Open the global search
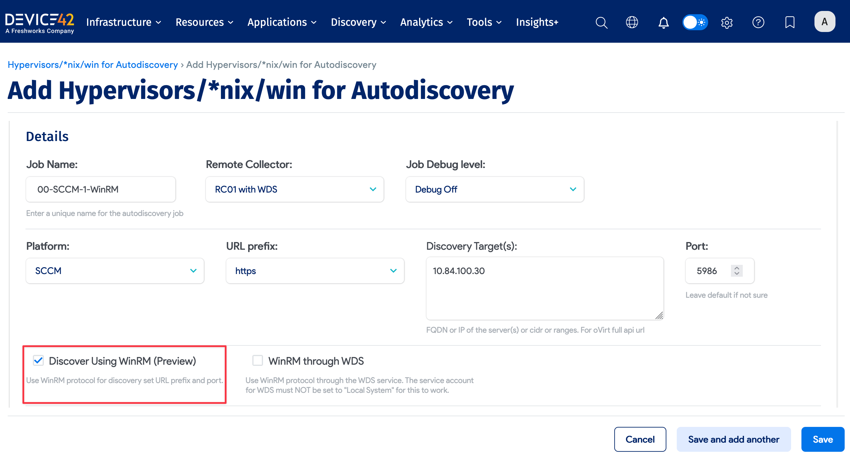Screen dimensions: 850x458 [601, 22]
